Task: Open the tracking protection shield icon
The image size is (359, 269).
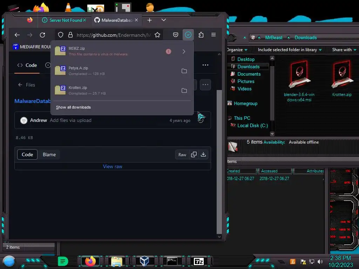Action: click(60, 35)
